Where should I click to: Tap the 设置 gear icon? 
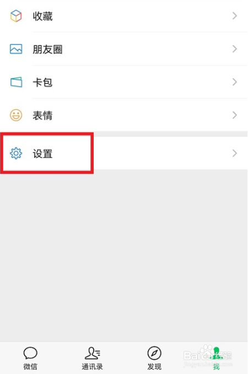click(x=16, y=153)
